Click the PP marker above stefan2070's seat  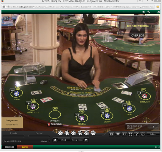pos(144,90)
